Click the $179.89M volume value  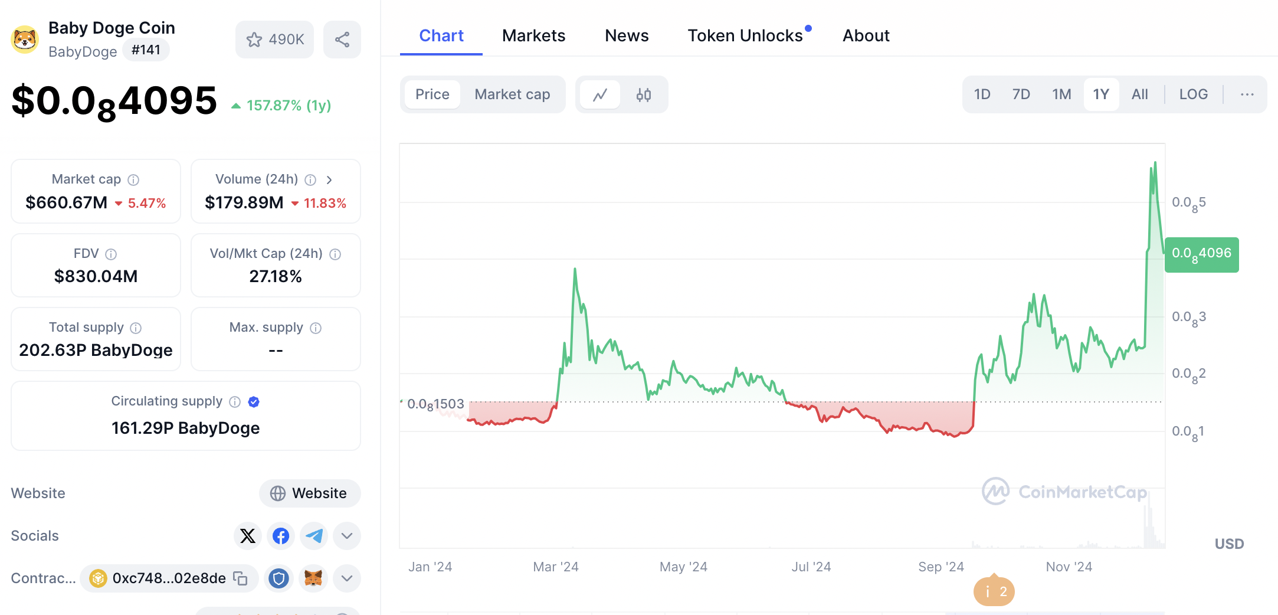coord(244,203)
